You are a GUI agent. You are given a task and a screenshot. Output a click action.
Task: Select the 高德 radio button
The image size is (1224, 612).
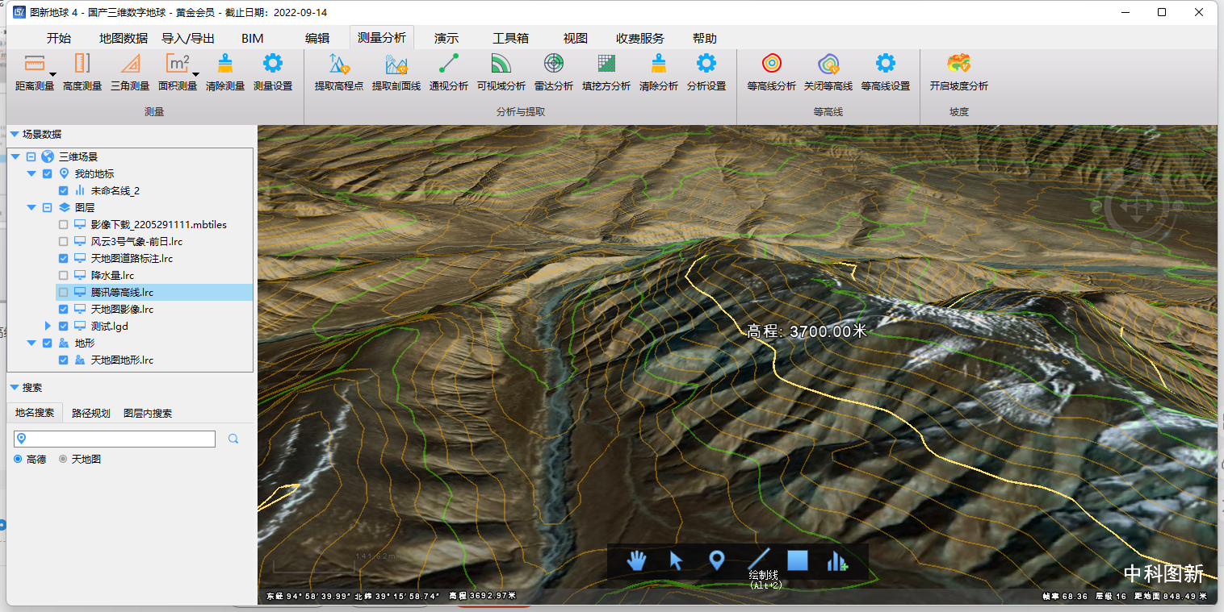coord(19,459)
